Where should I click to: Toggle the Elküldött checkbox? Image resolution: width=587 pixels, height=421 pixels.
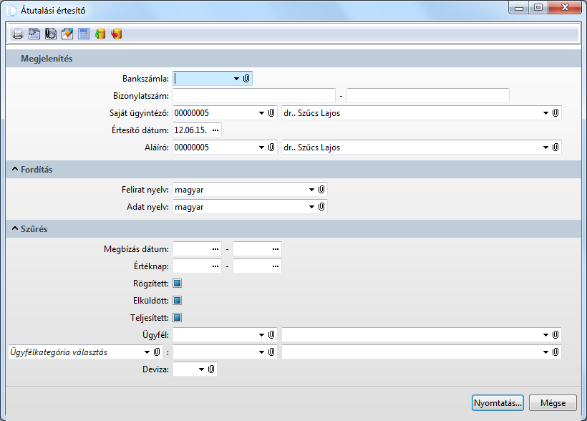pyautogui.click(x=178, y=301)
